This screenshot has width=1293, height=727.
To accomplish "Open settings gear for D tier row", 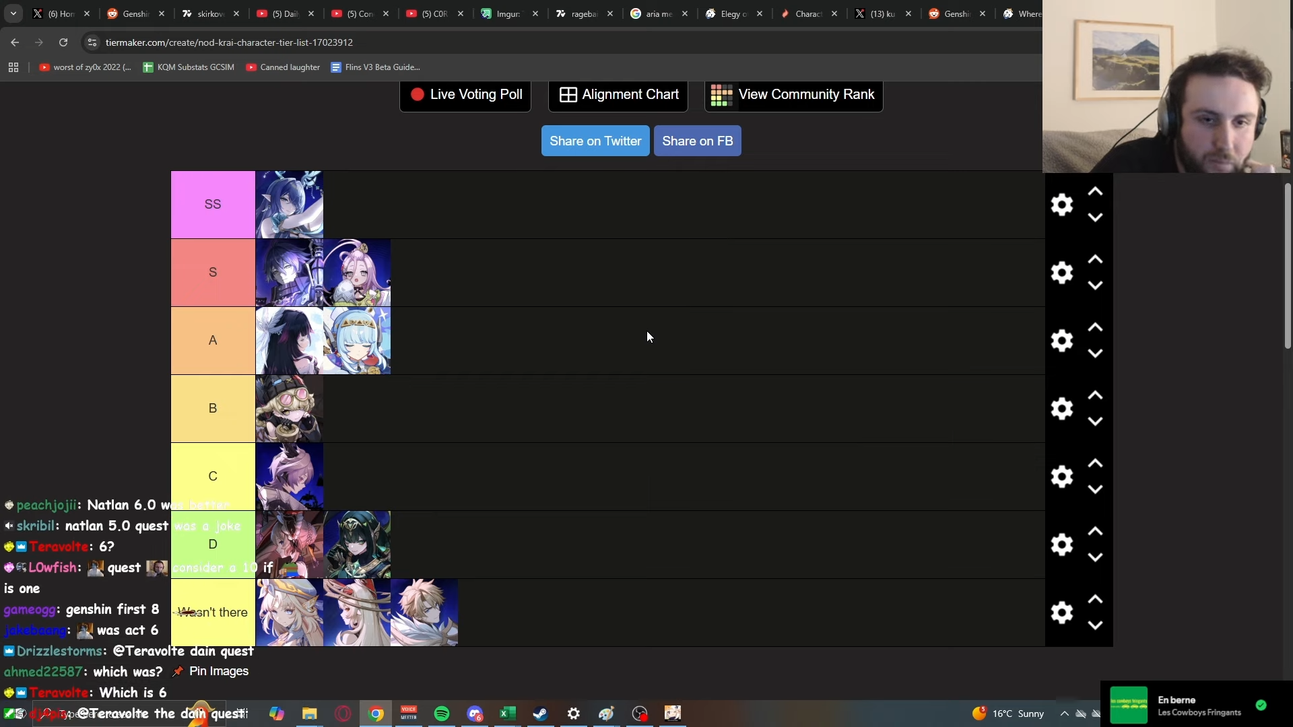I will (x=1062, y=545).
